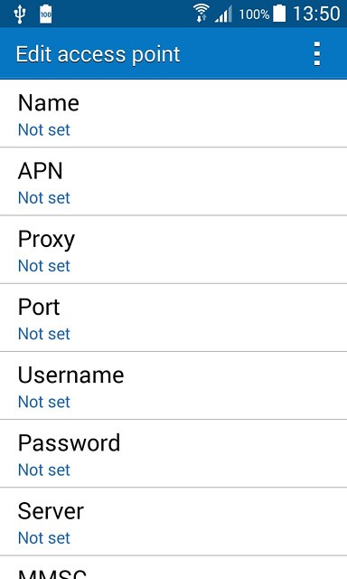This screenshot has height=579, width=347.
Task: Tap the full battery icon
Action: [x=279, y=14]
